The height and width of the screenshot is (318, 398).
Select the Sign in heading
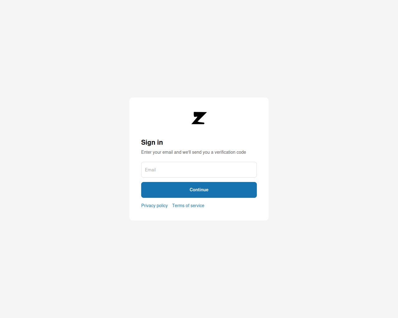tap(152, 142)
